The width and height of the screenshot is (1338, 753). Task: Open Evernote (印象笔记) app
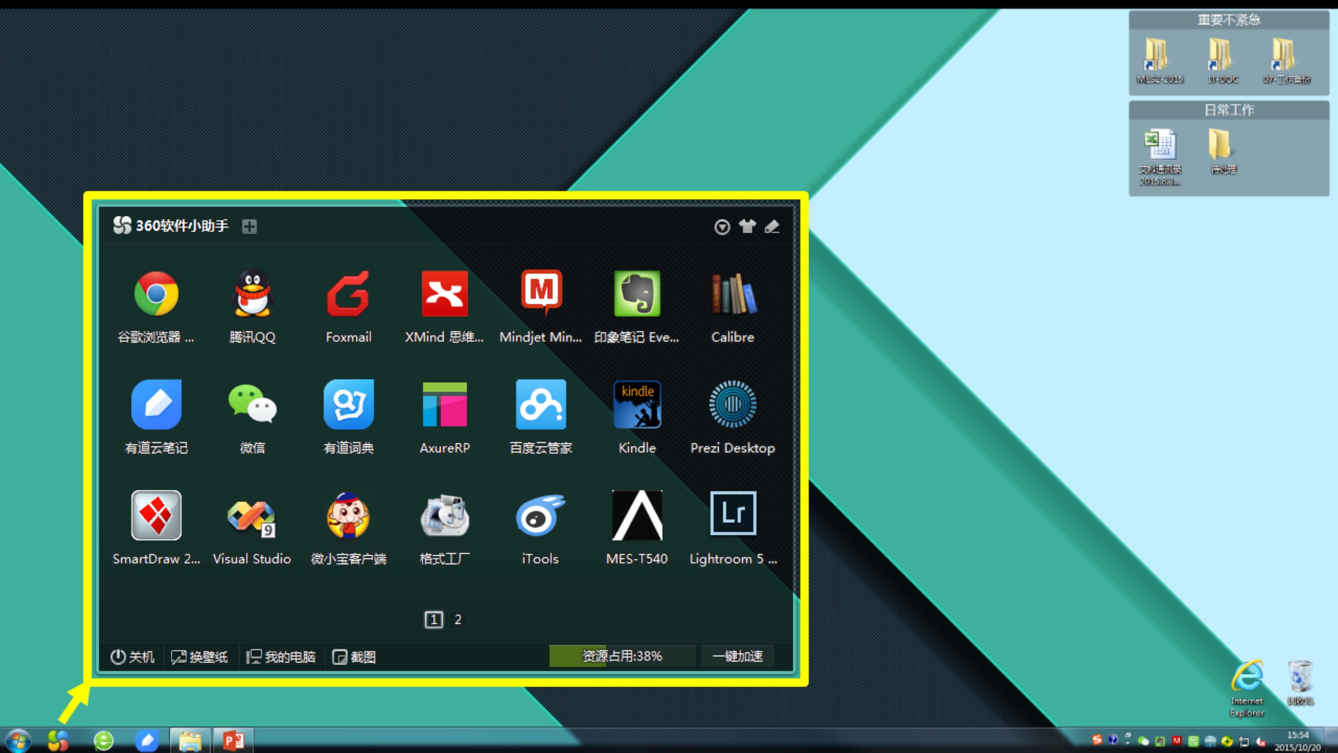click(637, 294)
